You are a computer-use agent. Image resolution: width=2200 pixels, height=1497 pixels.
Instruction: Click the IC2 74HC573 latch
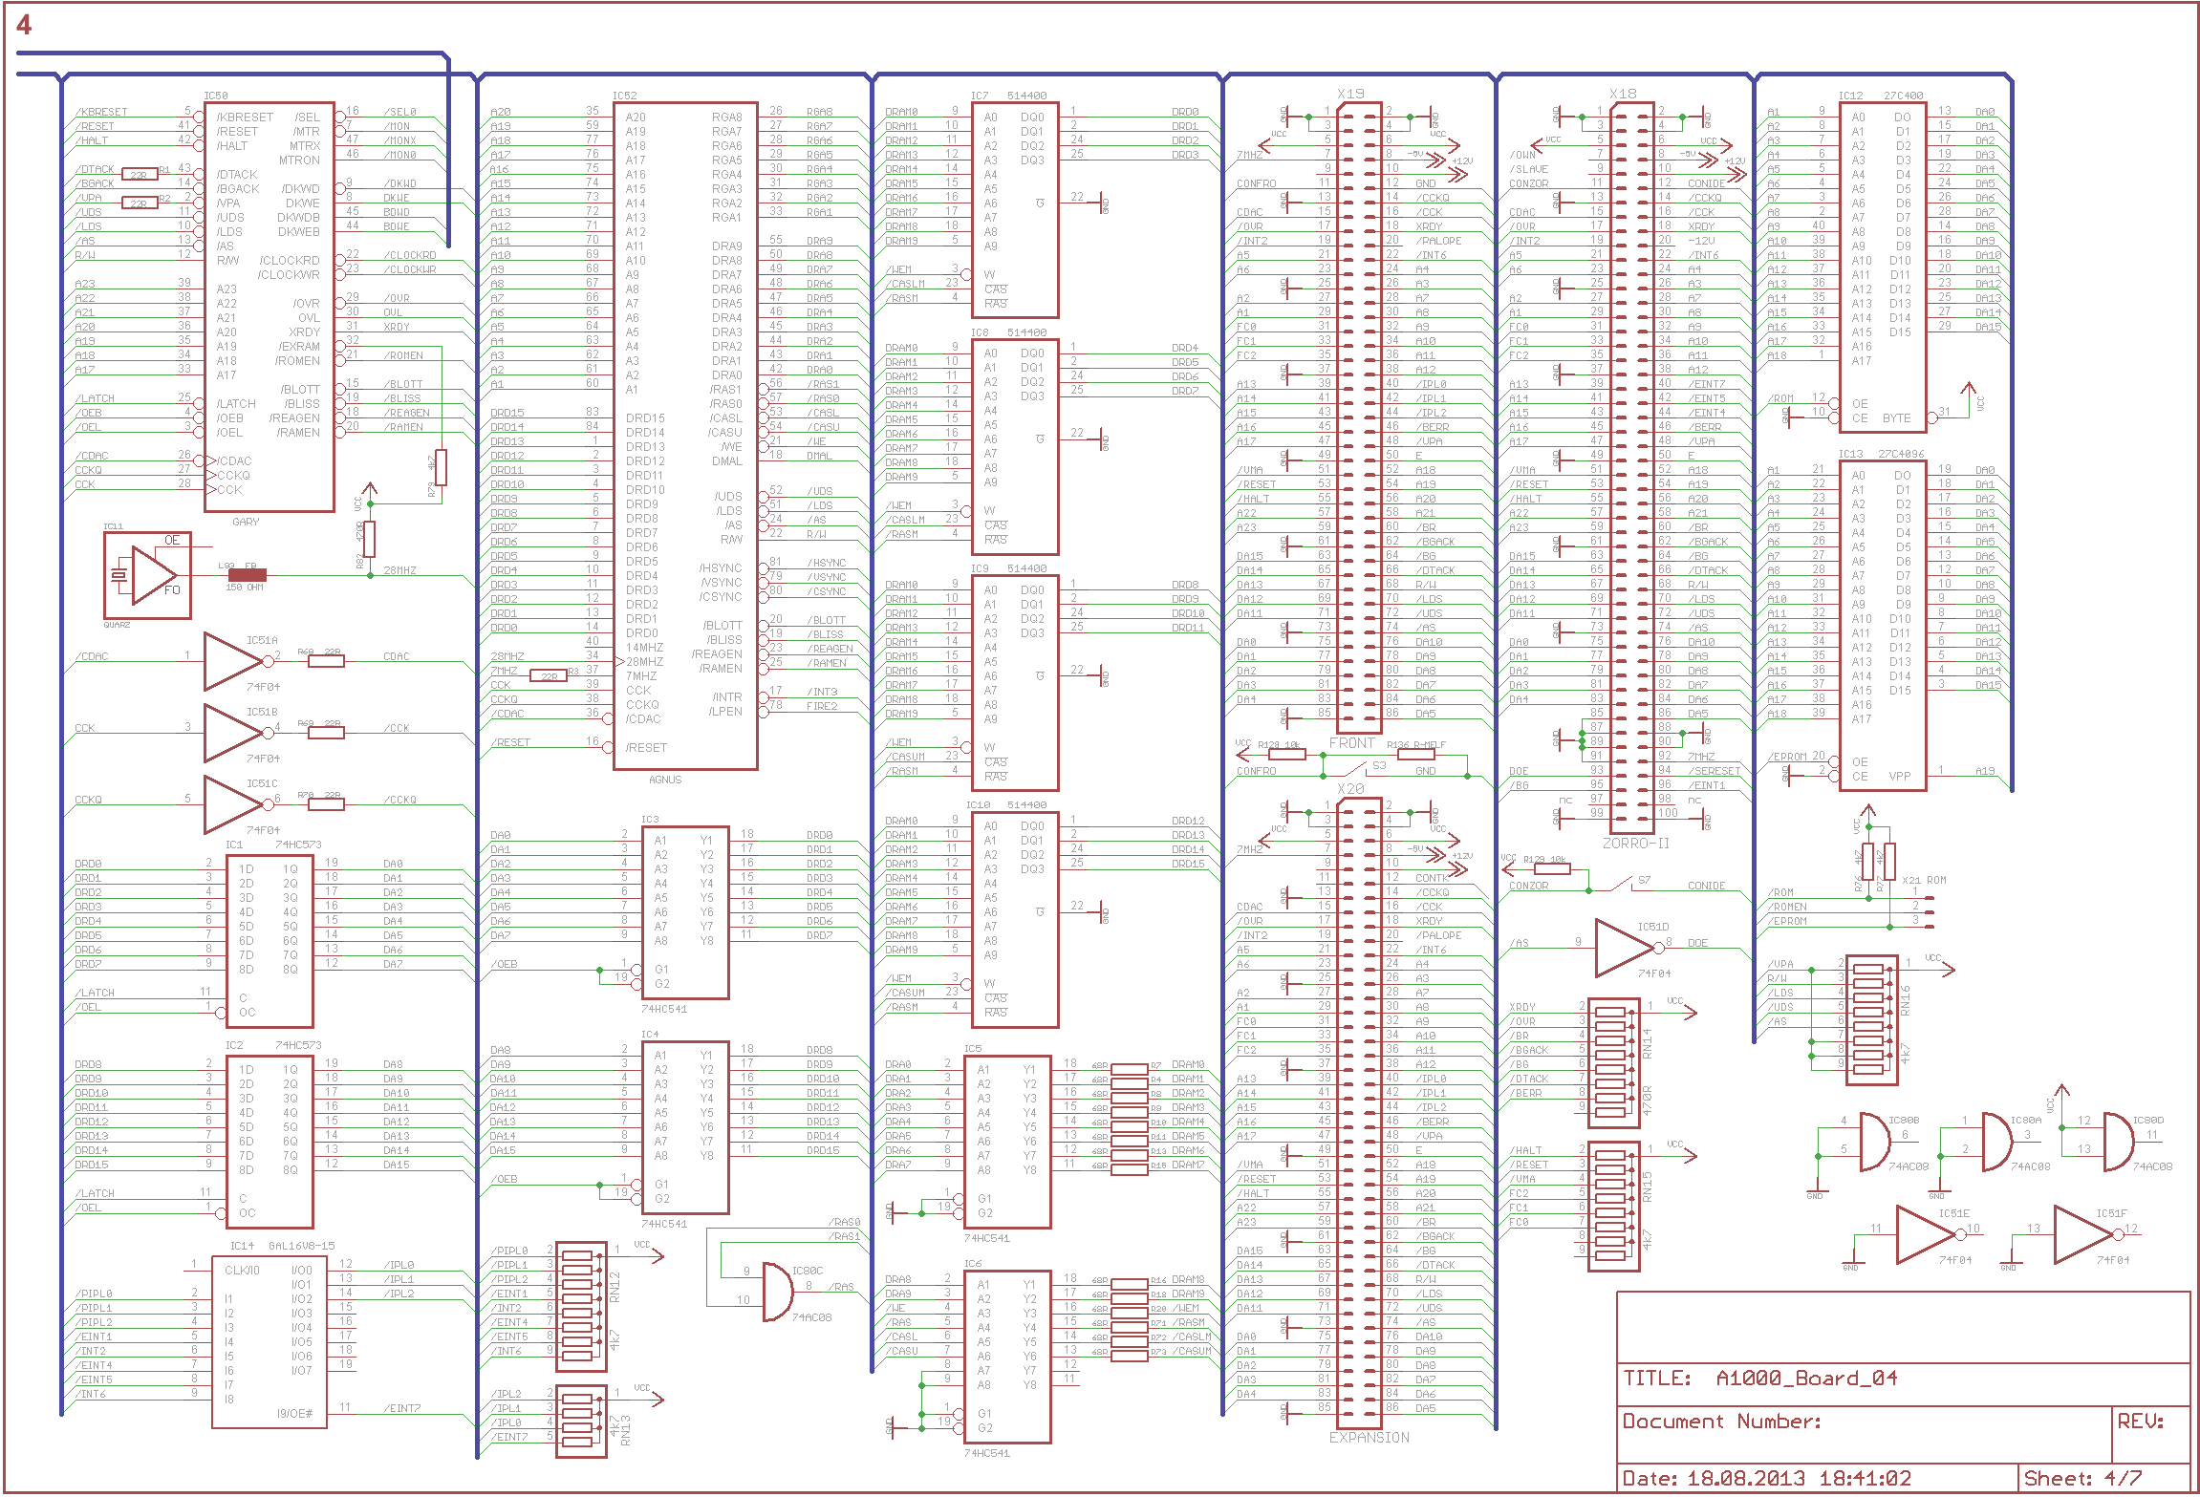(270, 1141)
